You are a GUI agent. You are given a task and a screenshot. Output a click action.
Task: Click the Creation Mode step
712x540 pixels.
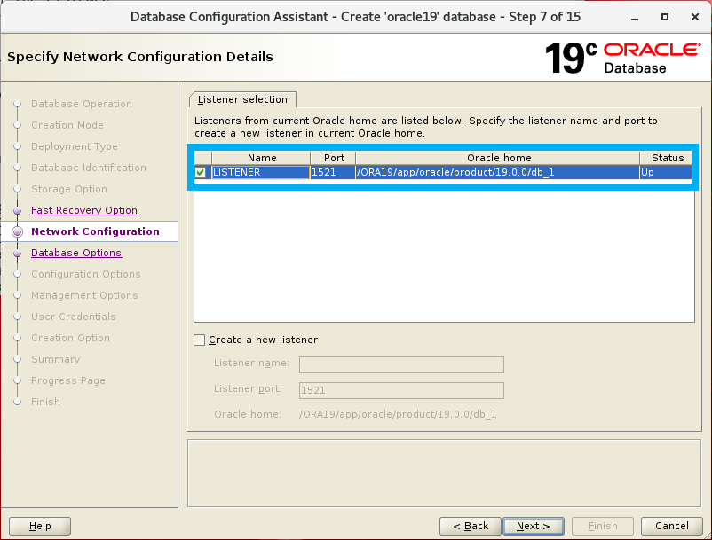[67, 125]
